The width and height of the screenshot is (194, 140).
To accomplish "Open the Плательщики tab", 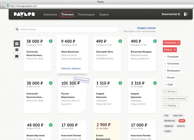I will [86, 14].
